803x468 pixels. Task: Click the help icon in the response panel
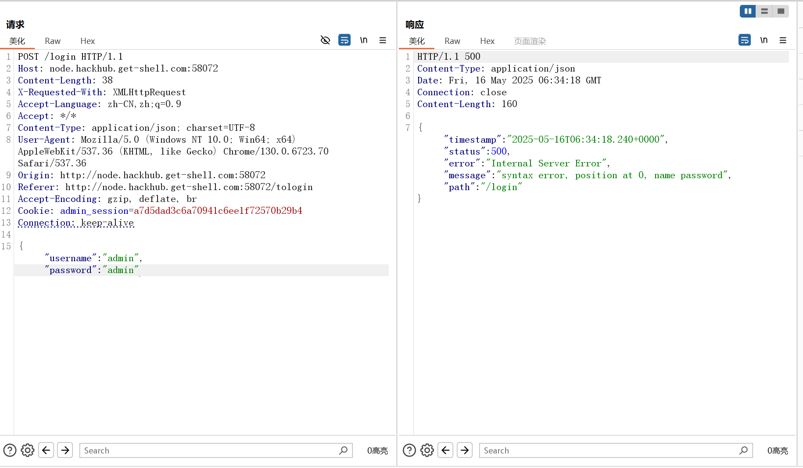(409, 450)
